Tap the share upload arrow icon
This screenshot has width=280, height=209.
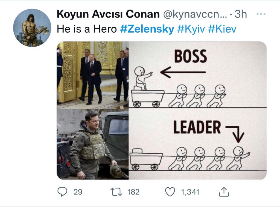[224, 192]
